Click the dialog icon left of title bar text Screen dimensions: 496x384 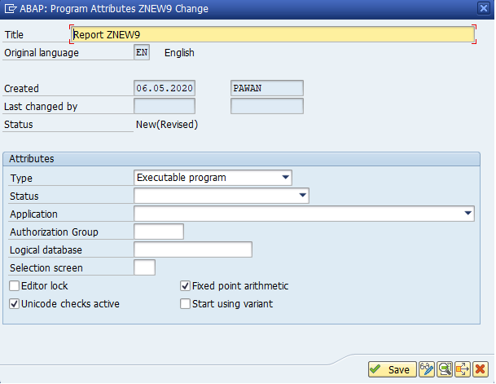point(10,8)
